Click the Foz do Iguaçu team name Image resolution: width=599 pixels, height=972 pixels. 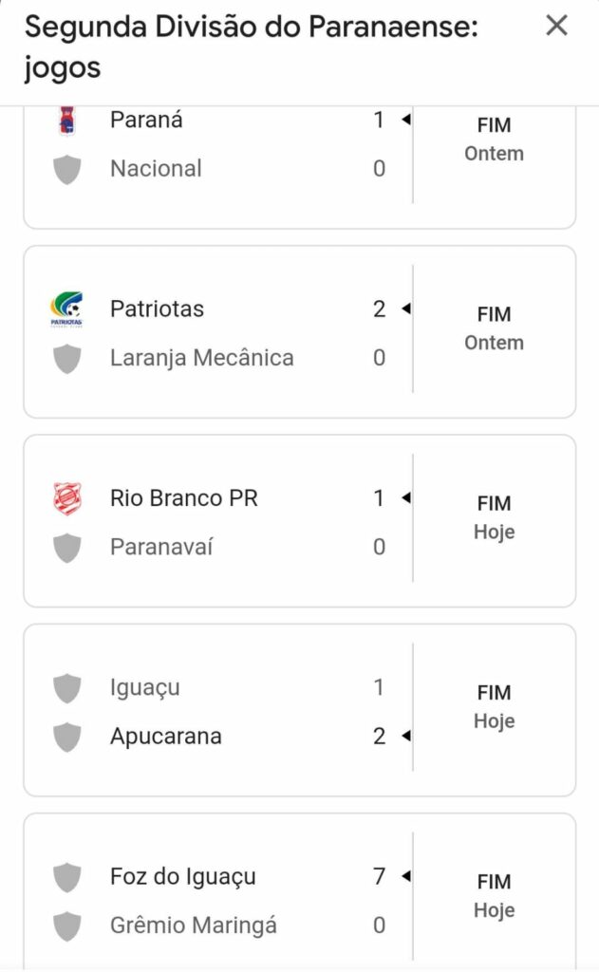(183, 877)
